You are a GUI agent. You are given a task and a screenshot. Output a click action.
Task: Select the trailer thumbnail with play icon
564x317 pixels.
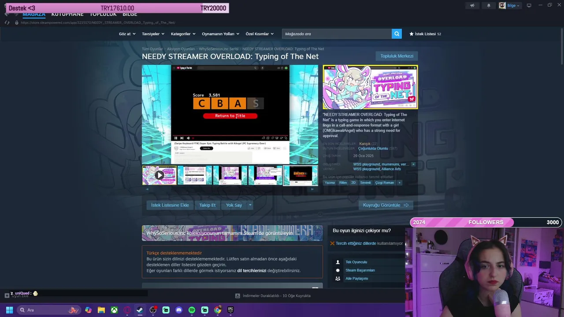(x=160, y=175)
